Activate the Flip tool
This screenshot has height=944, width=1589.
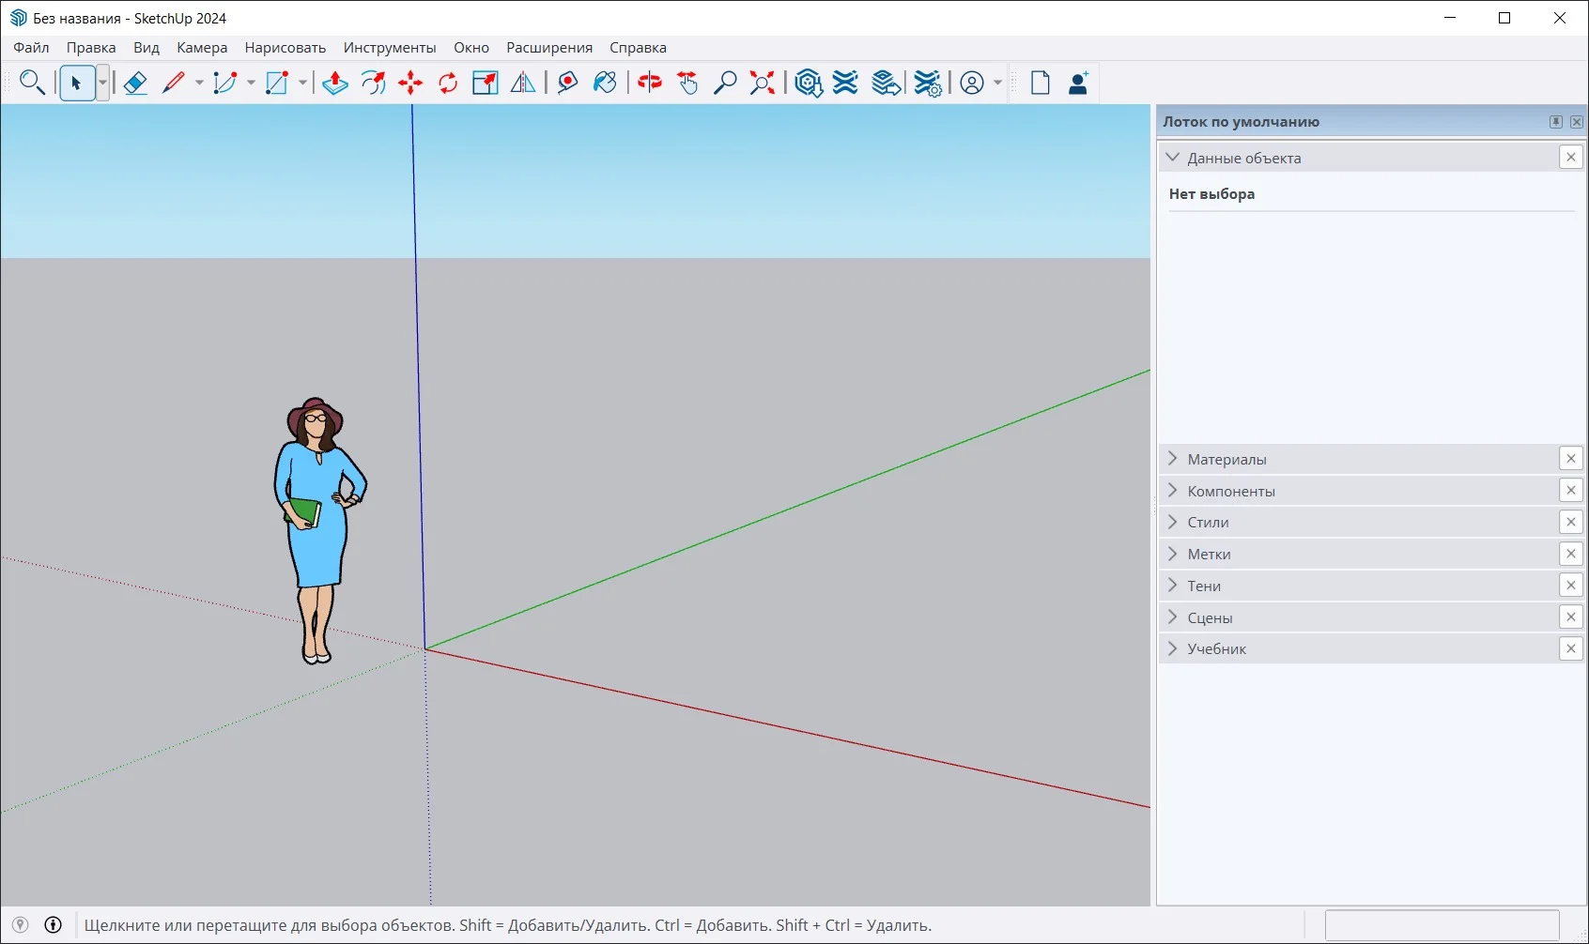(x=523, y=83)
